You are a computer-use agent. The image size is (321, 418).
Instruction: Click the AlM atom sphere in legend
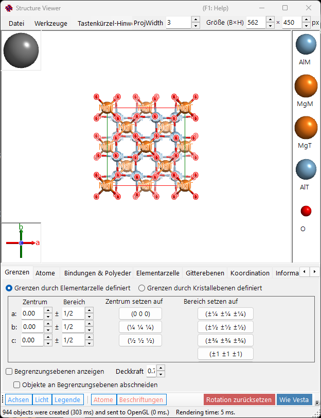(306, 44)
